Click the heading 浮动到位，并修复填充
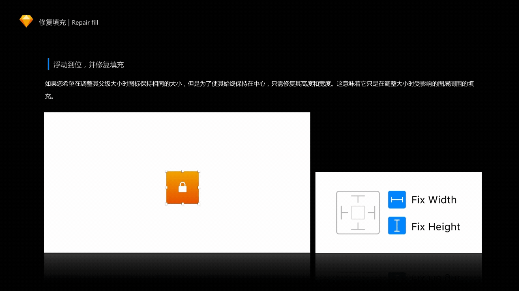The height and width of the screenshot is (291, 519). coord(88,64)
